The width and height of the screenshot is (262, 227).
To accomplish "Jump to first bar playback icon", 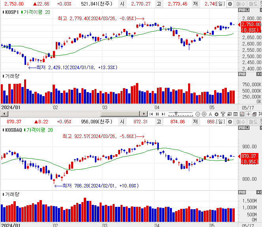I will pos(151,114).
